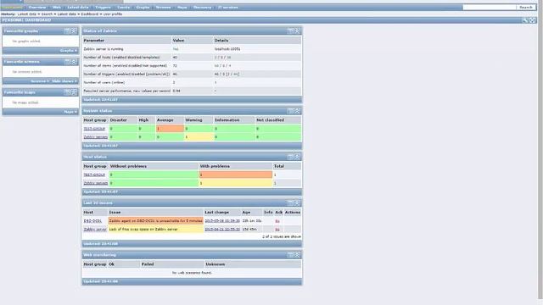Open the Last 20 issues widget menu icon

(290, 203)
